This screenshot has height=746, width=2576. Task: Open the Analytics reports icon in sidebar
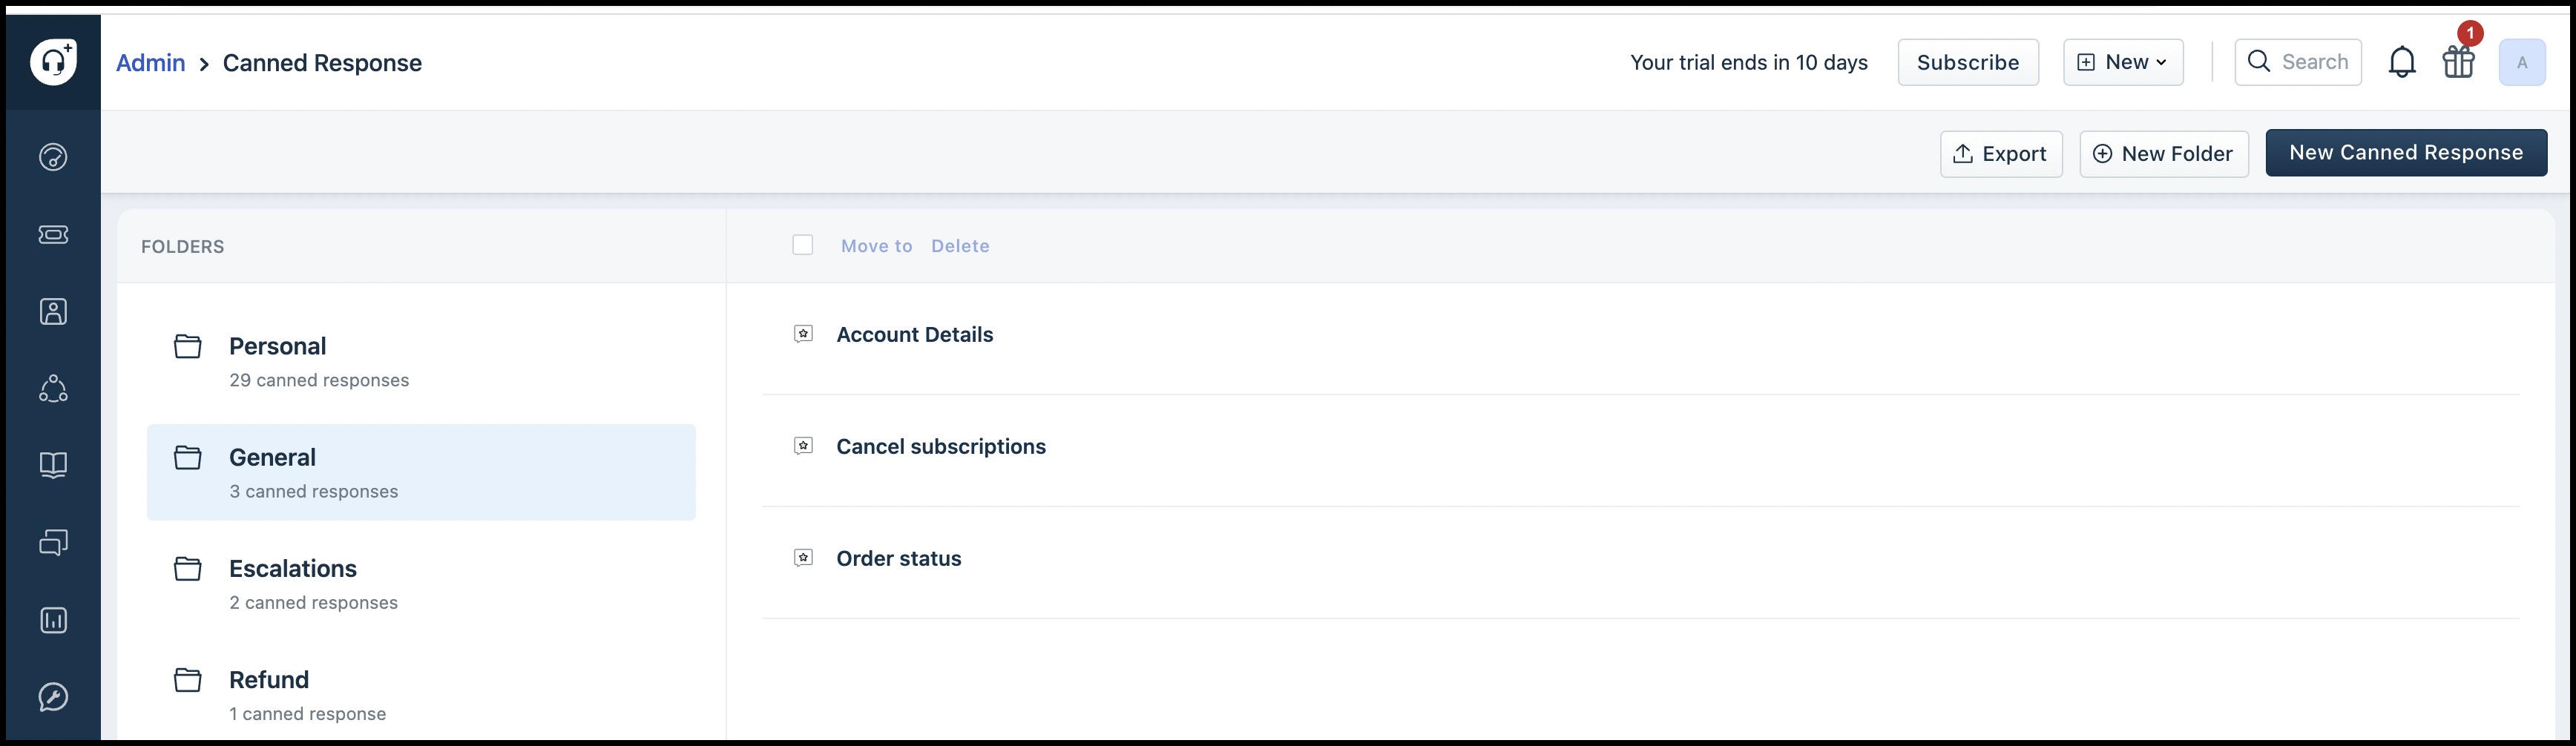pos(53,620)
